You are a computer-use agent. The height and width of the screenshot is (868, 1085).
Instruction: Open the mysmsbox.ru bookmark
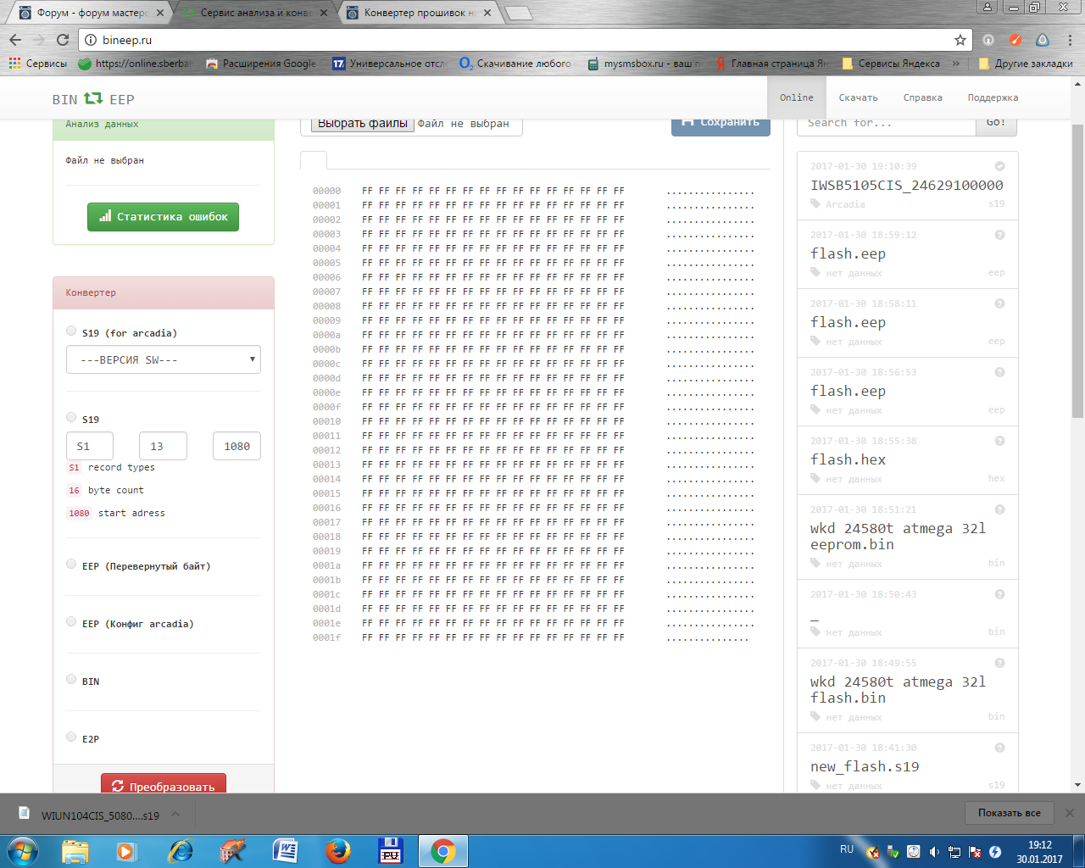point(644,64)
